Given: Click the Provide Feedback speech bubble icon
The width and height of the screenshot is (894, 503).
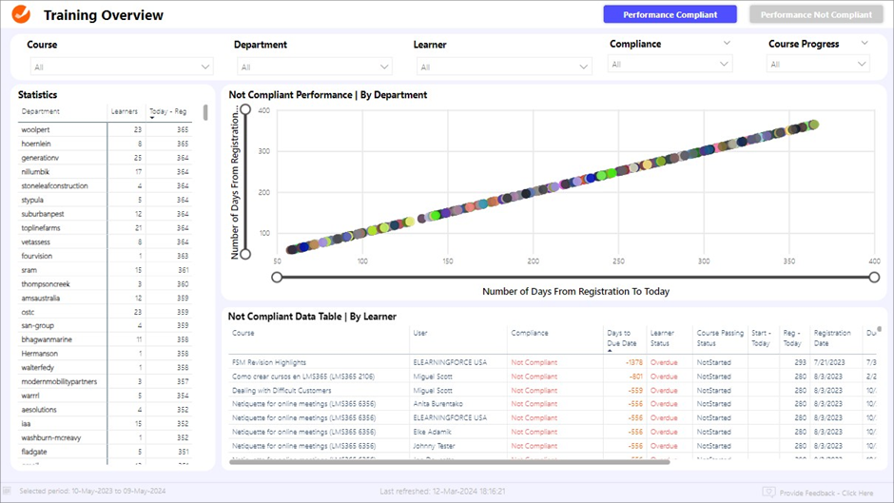Looking at the screenshot, I should coord(768,492).
